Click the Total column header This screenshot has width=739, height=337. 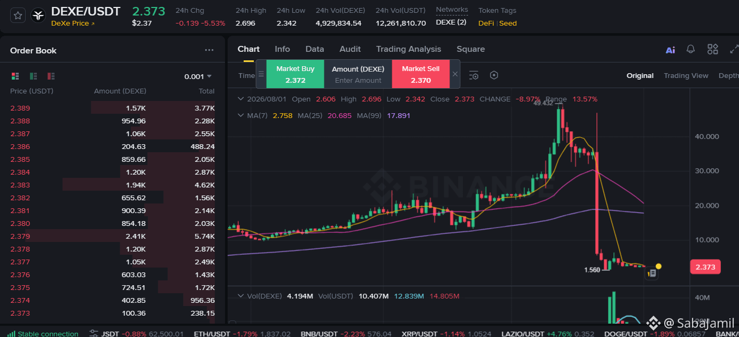(x=207, y=91)
